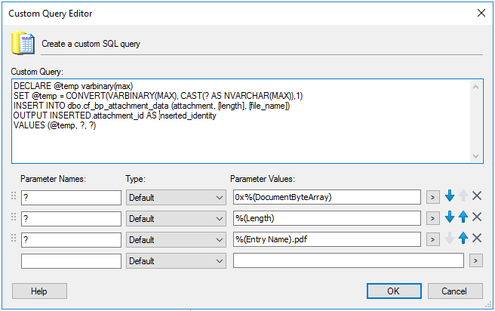
Task: Open Type dropdown of empty parameter row
Action: coord(176,261)
